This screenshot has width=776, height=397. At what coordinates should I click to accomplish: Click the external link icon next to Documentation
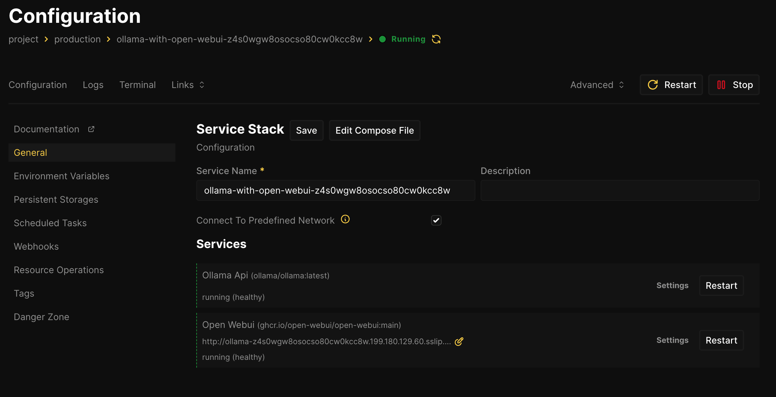tap(91, 129)
